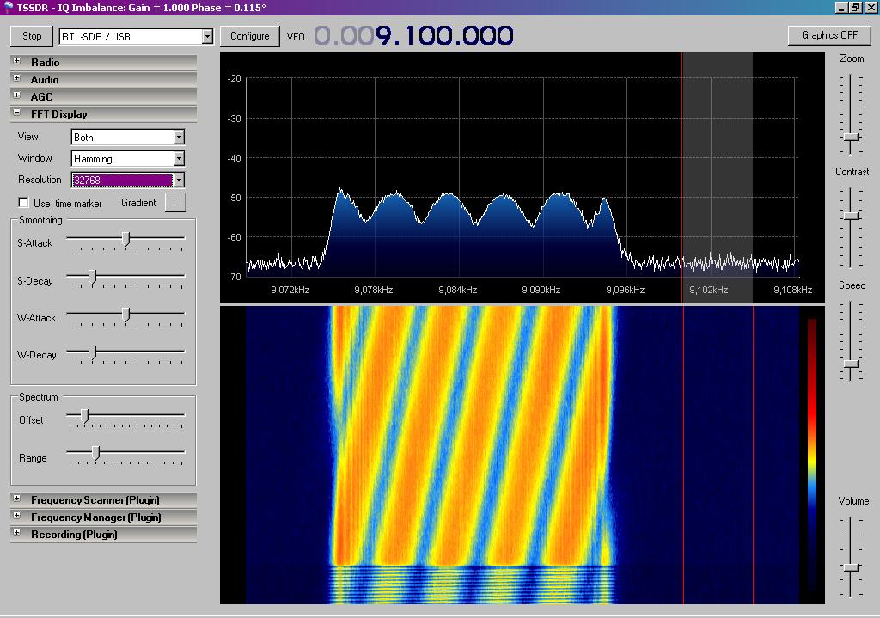Open the Window dropdown showing Hamming
880x618 pixels.
pos(179,159)
